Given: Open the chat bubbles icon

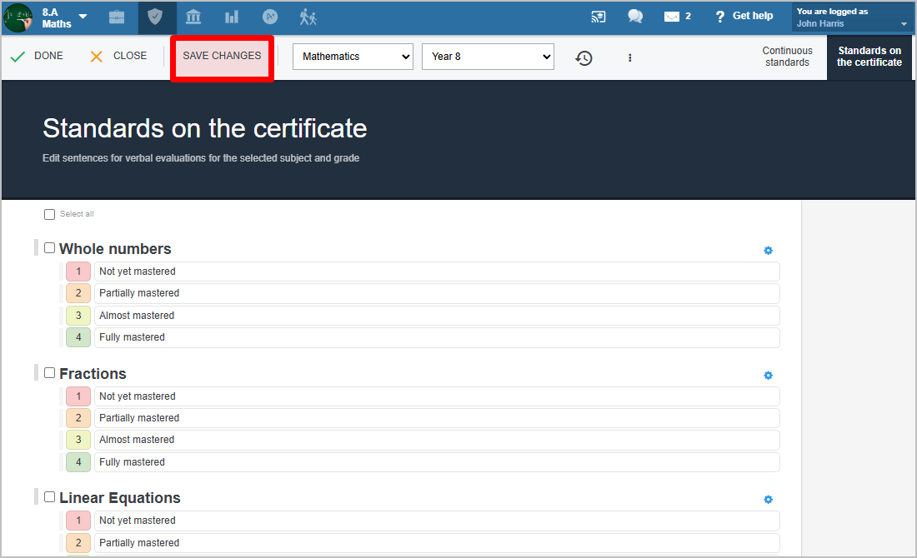Looking at the screenshot, I should tap(635, 17).
